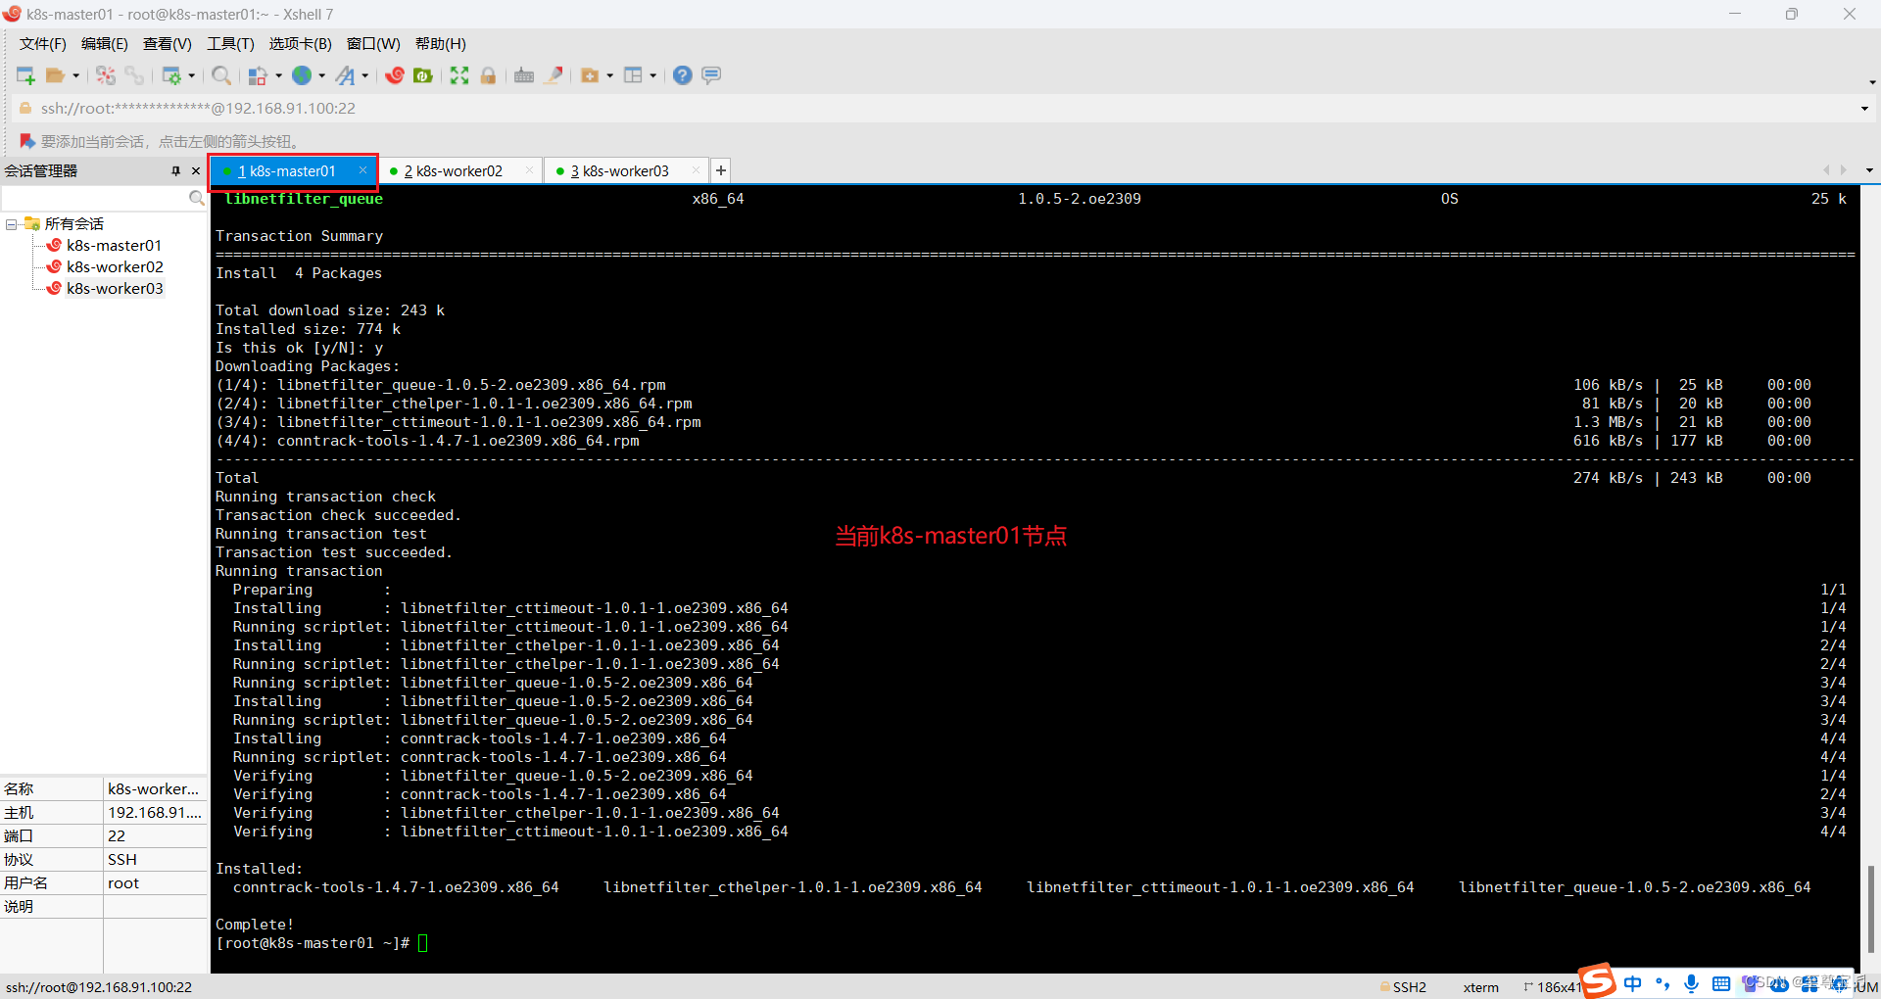
Task: Open the color scheme dropdown arrow
Action: click(x=278, y=75)
